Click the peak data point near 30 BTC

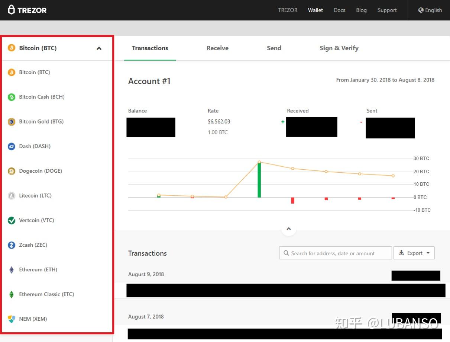click(x=259, y=162)
